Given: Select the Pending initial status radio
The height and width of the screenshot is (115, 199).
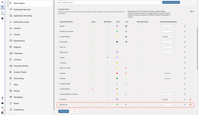Looking at the screenshot, I should (x=108, y=57).
